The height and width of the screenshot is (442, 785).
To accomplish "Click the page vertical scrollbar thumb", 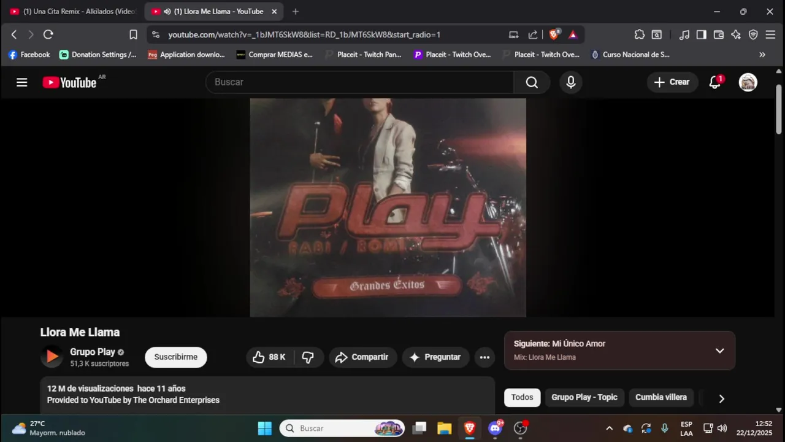I will click(779, 109).
